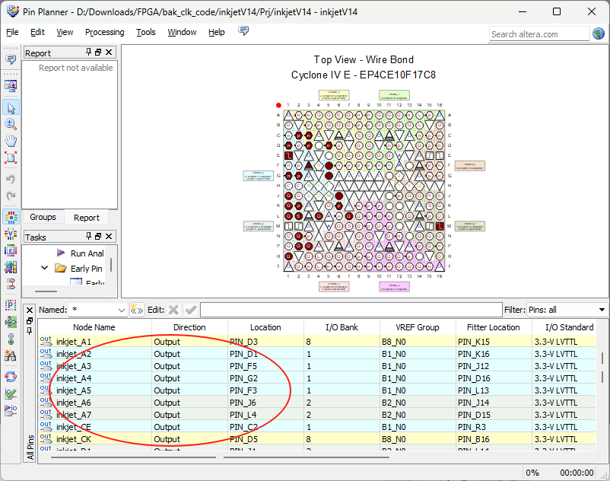Image resolution: width=610 pixels, height=481 pixels.
Task: Click the Fitter Location column header
Action: 494,327
